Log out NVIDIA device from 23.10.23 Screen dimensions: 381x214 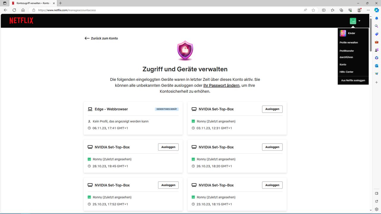click(272, 185)
